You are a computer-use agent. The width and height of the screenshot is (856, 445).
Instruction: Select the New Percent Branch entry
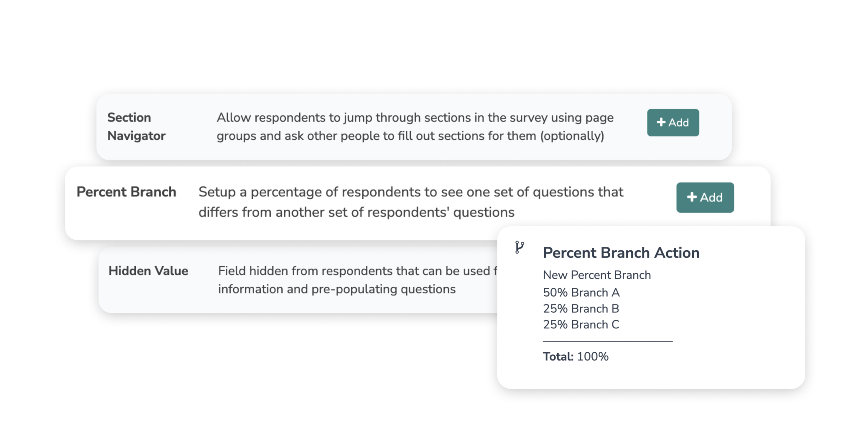[x=596, y=275]
